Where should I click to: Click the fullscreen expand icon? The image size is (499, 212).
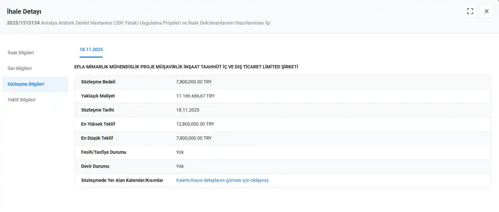pos(470,11)
